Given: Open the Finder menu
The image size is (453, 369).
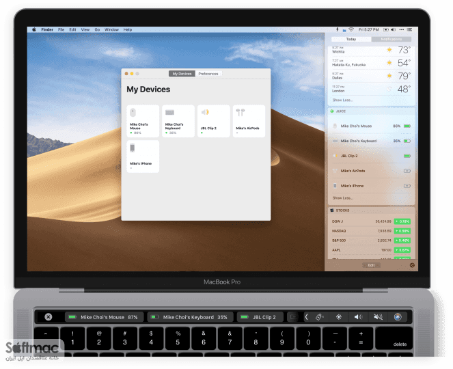Looking at the screenshot, I should pyautogui.click(x=47, y=29).
